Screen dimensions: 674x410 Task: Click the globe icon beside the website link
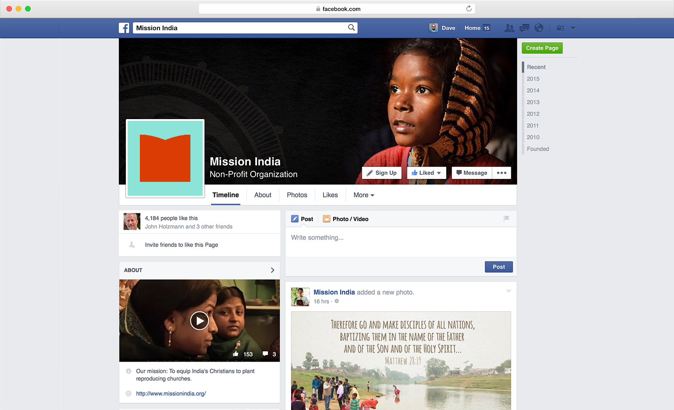click(128, 394)
